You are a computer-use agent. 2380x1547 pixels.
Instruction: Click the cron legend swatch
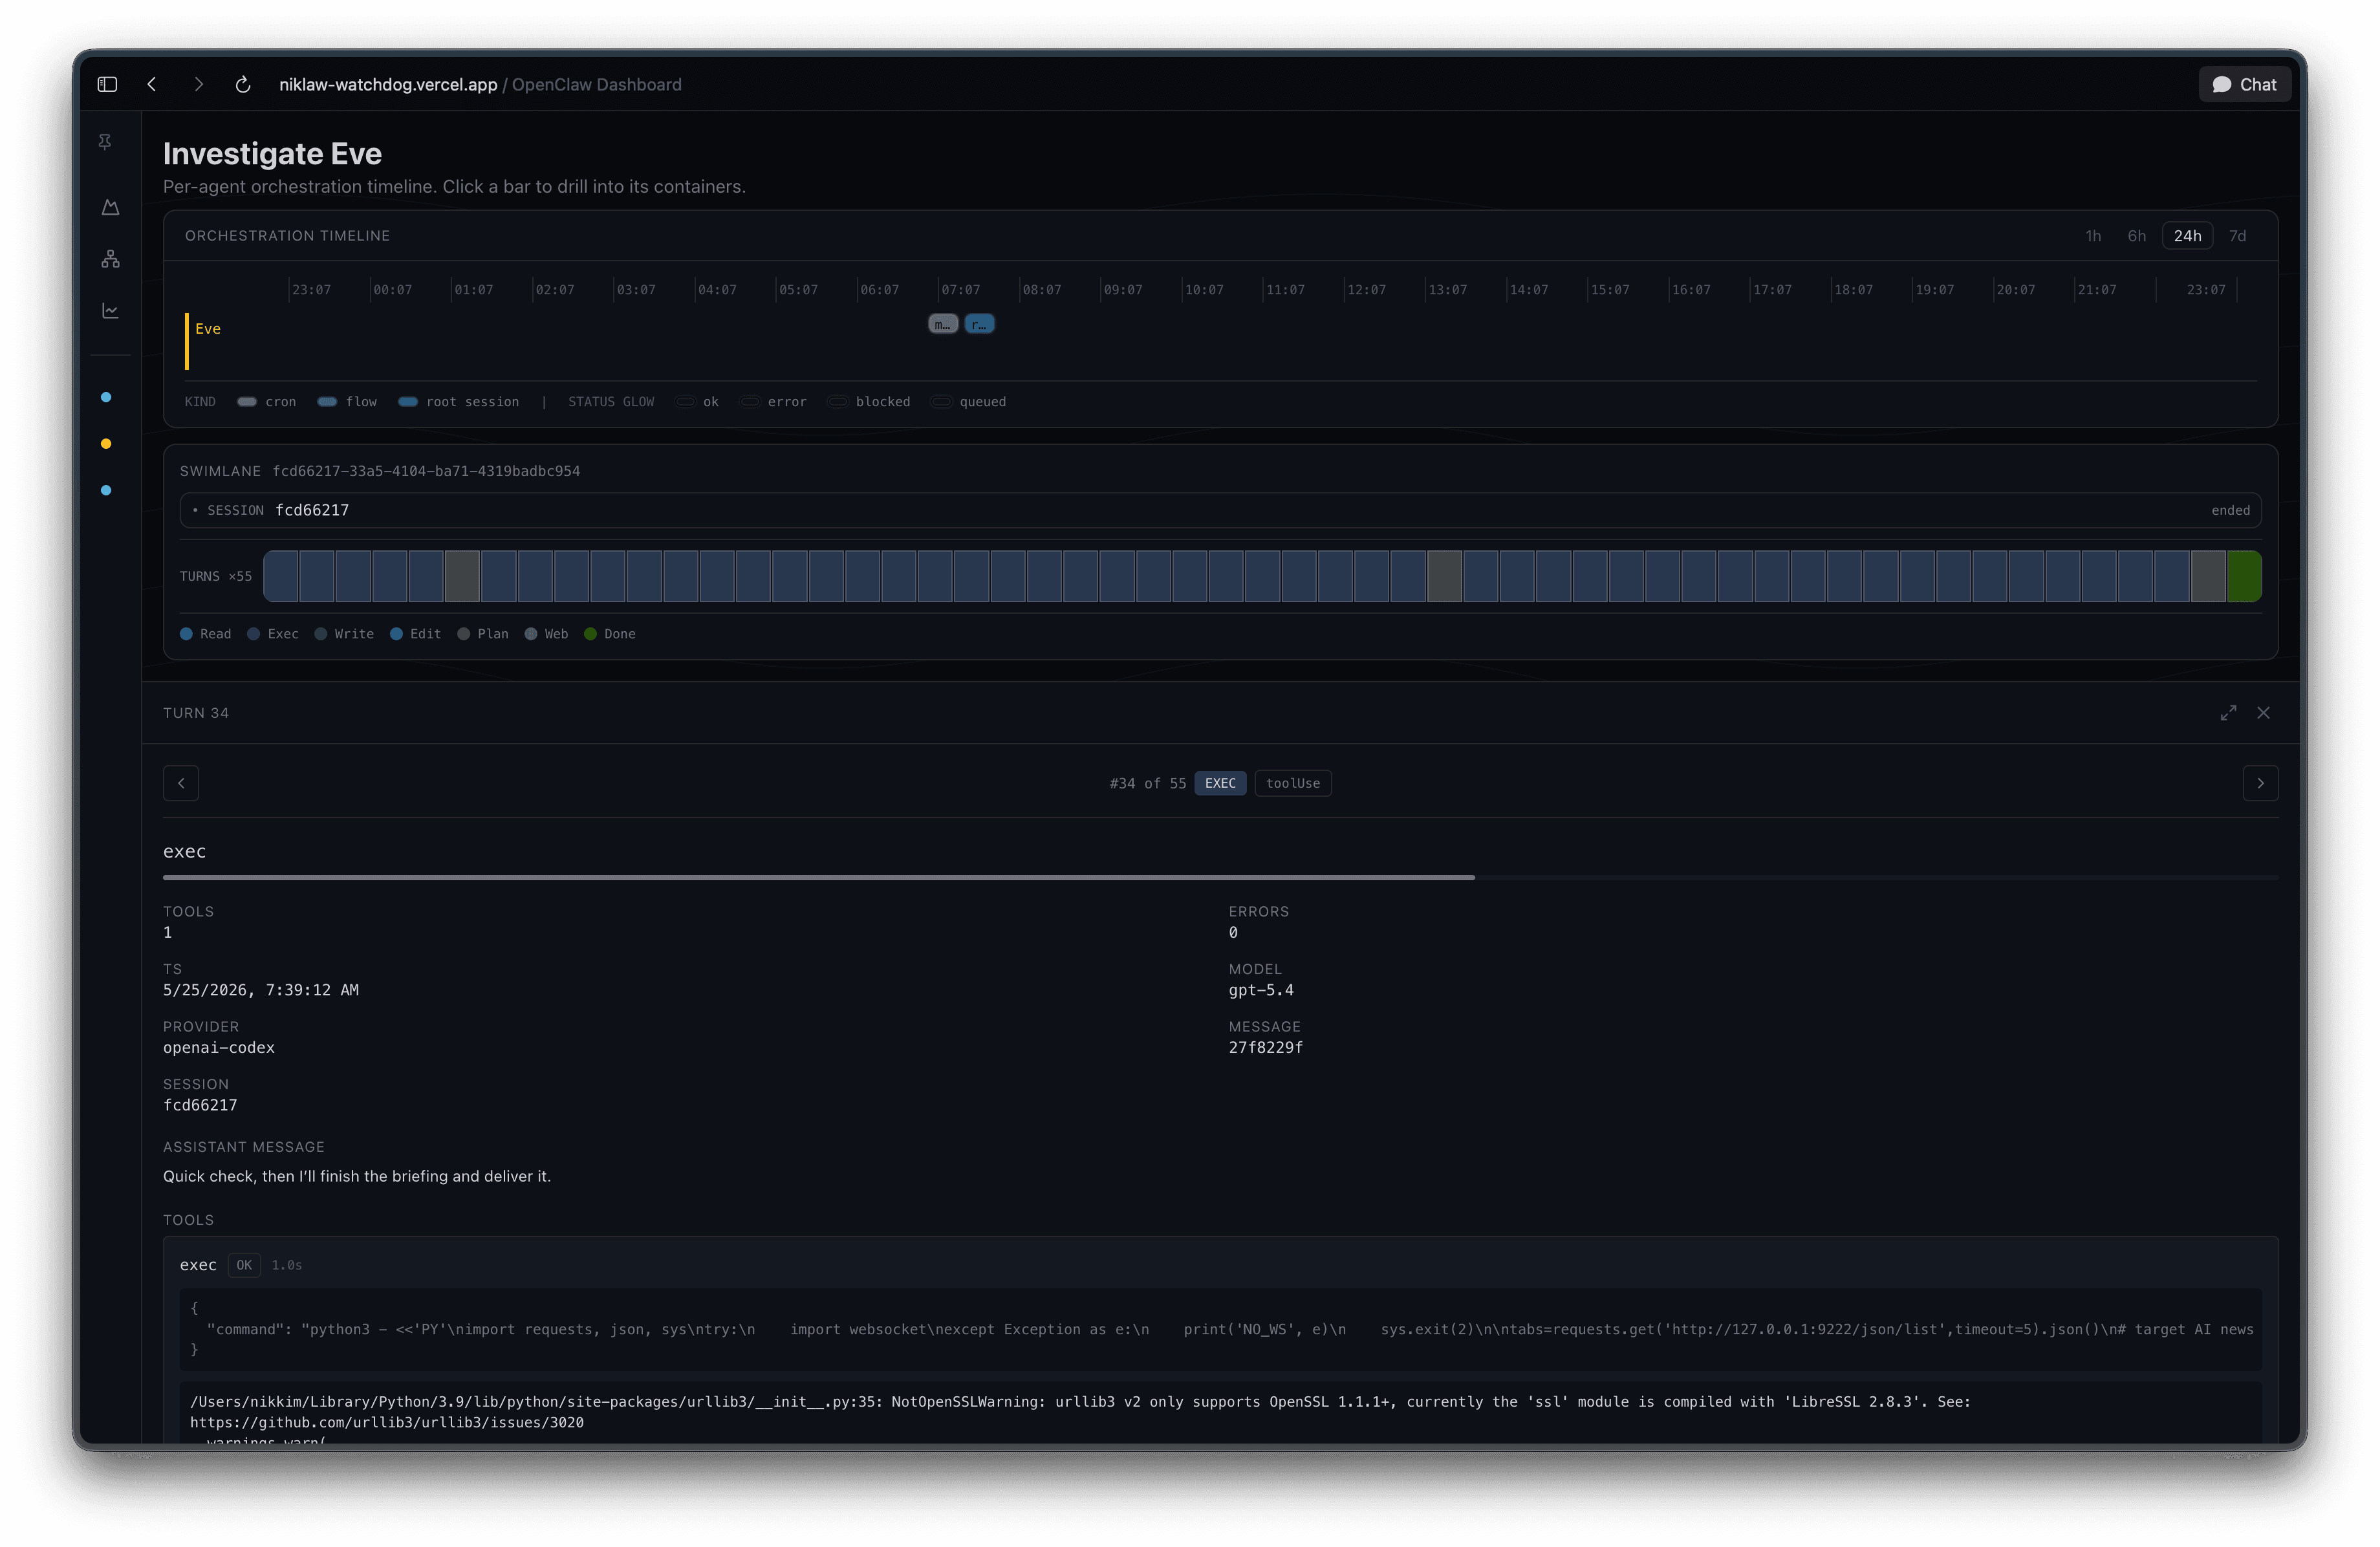pos(246,402)
